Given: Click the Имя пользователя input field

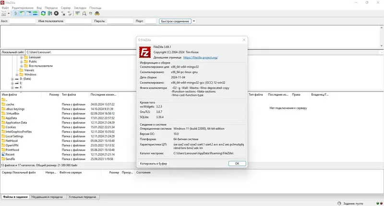Looking at the screenshot, I should click(78, 21).
